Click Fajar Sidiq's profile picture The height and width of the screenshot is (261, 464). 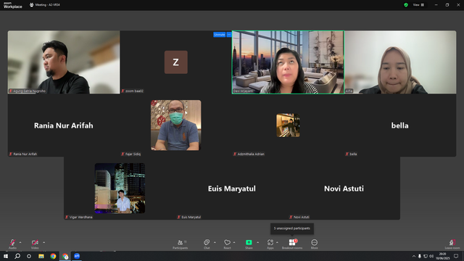coord(176,125)
